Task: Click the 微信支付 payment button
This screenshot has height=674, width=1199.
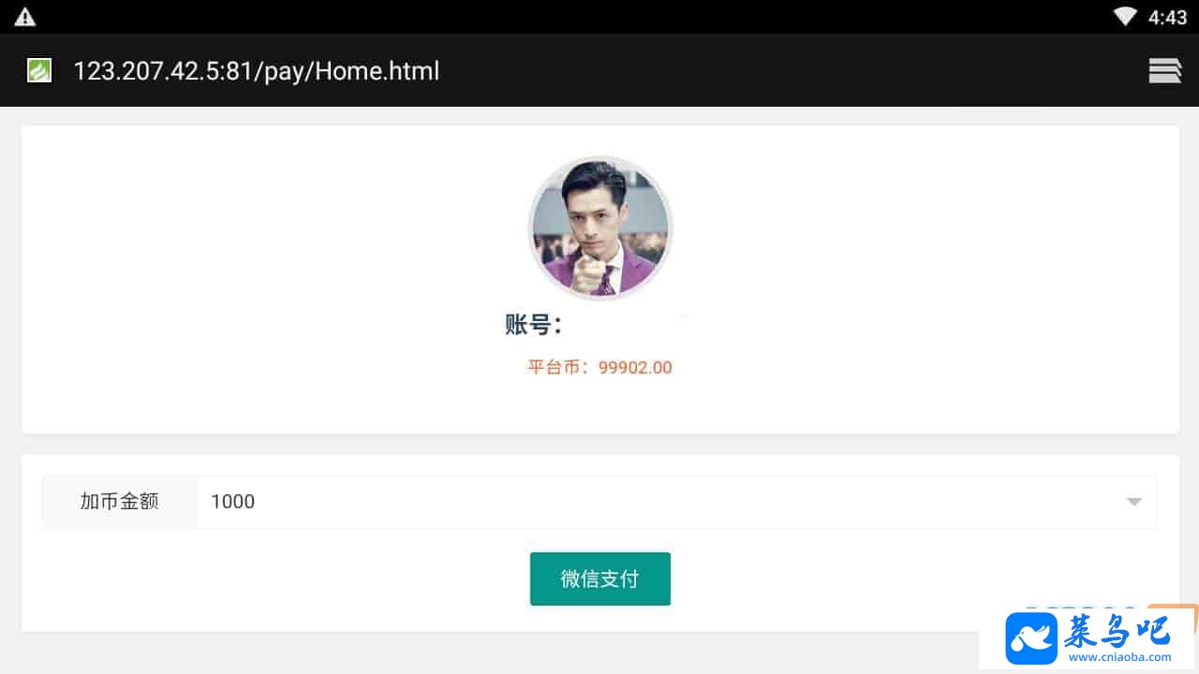Action: pyautogui.click(x=600, y=579)
